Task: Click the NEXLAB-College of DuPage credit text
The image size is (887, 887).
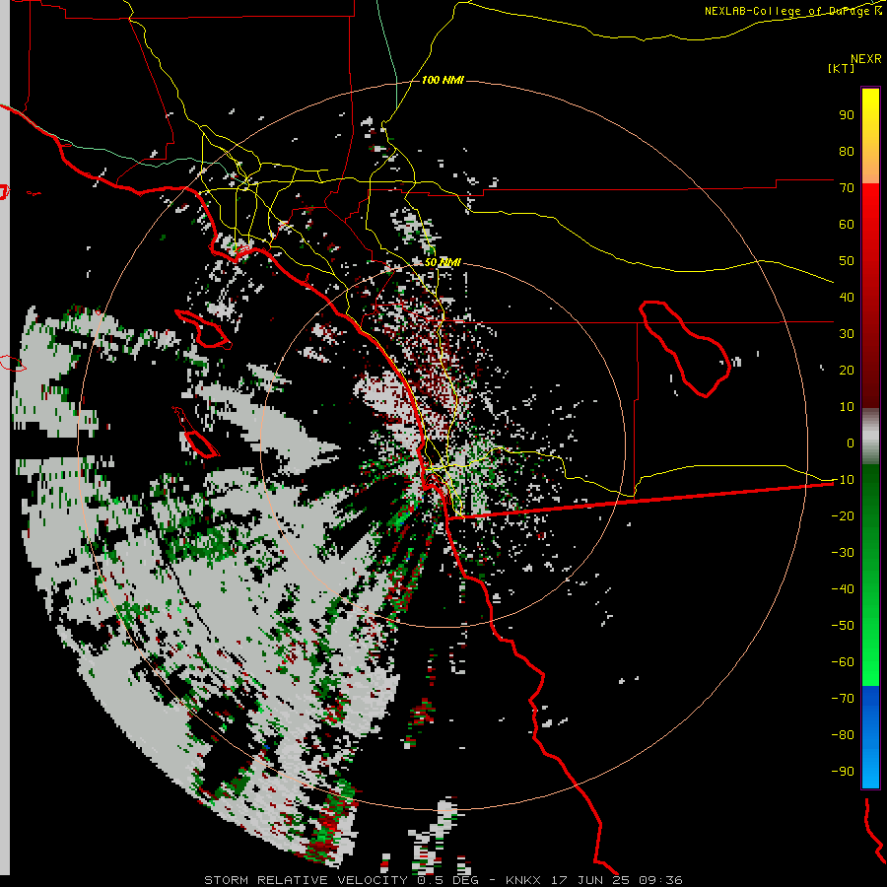Action: (792, 11)
